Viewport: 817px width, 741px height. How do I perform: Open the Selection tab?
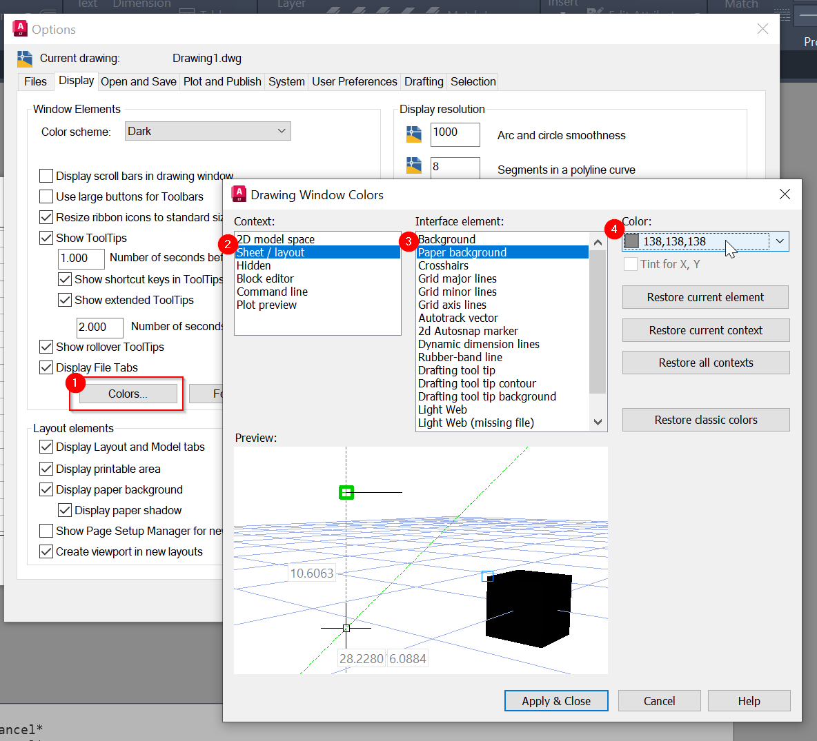click(x=472, y=81)
